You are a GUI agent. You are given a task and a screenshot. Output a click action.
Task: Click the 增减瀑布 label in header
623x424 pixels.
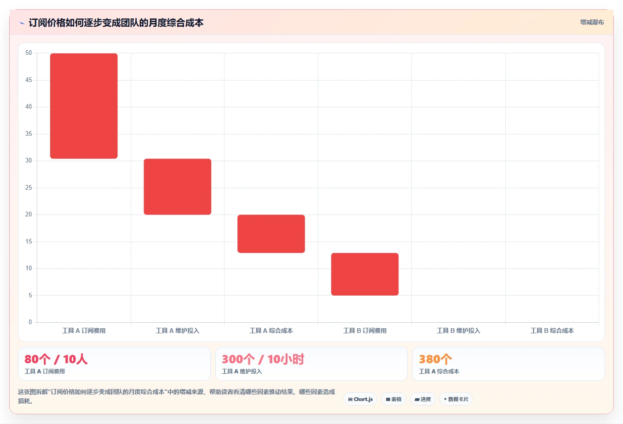point(592,22)
